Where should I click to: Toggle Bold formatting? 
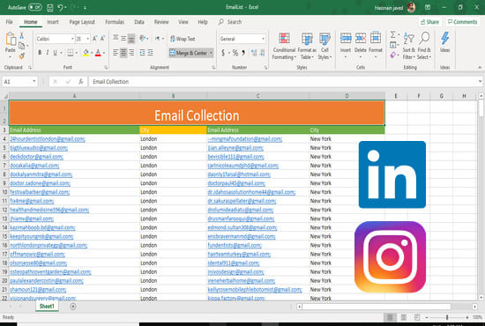click(40, 53)
